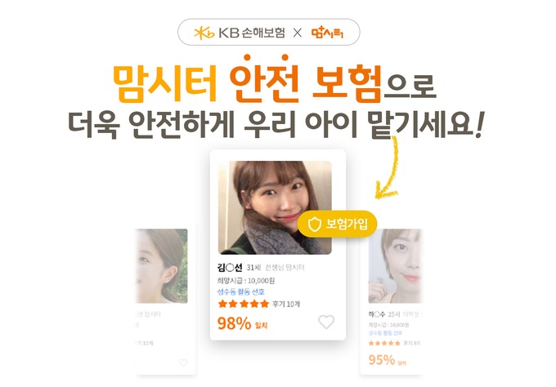Click the X between partner logos
Image resolution: width=556 pixels, height=387 pixels.
tap(298, 33)
